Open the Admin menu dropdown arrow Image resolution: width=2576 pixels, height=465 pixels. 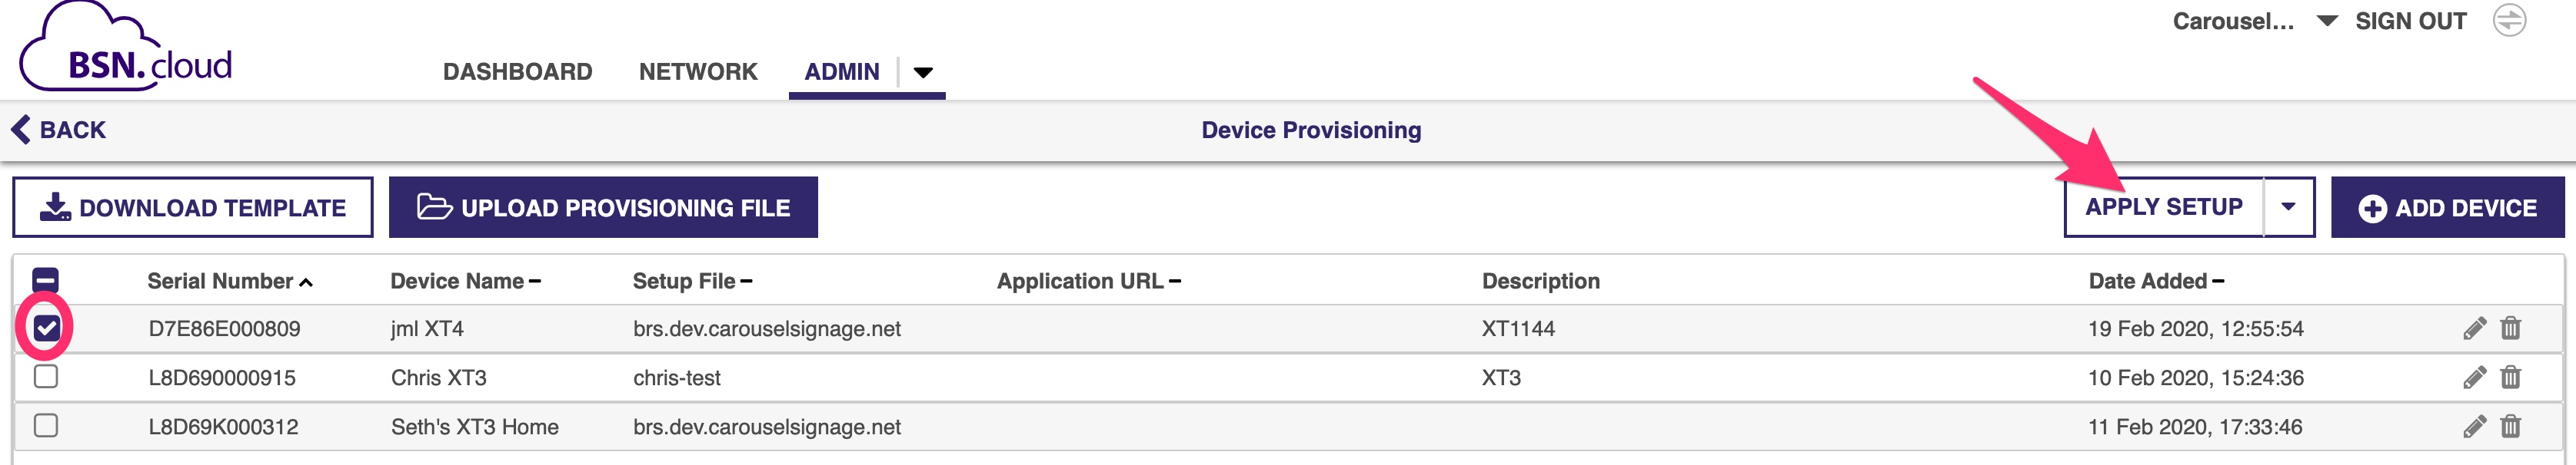923,72
